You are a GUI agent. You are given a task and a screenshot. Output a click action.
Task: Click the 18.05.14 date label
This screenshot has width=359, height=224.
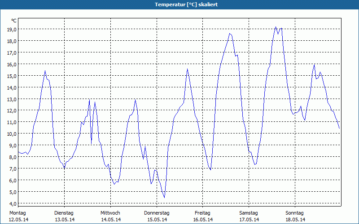pyautogui.click(x=295, y=220)
